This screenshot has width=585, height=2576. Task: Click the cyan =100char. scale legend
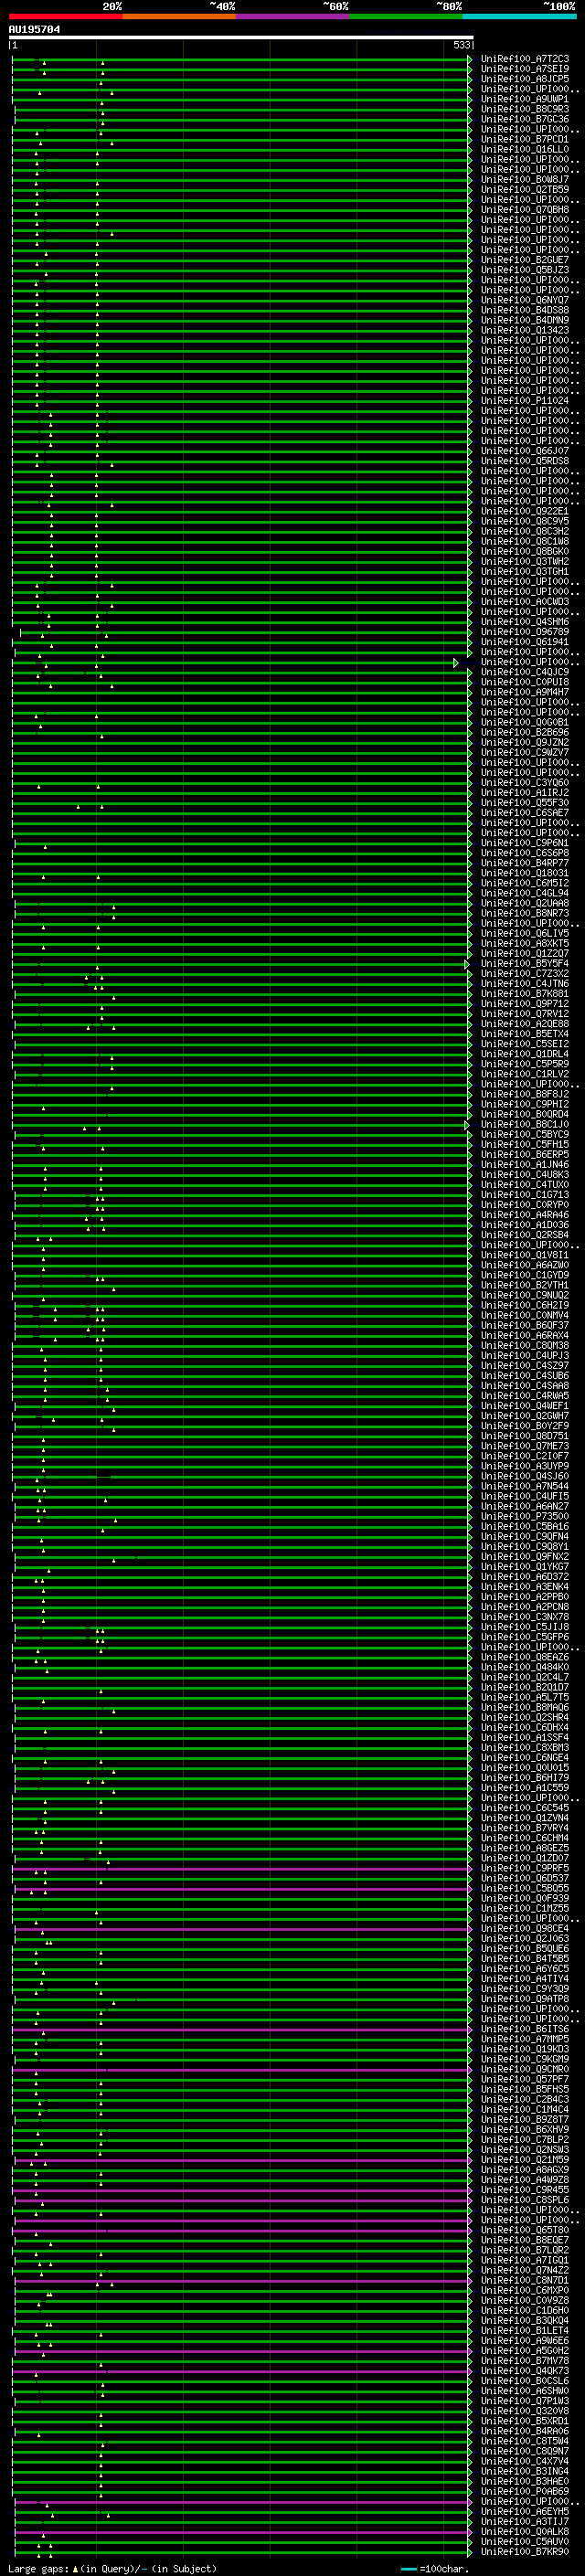434,2569
